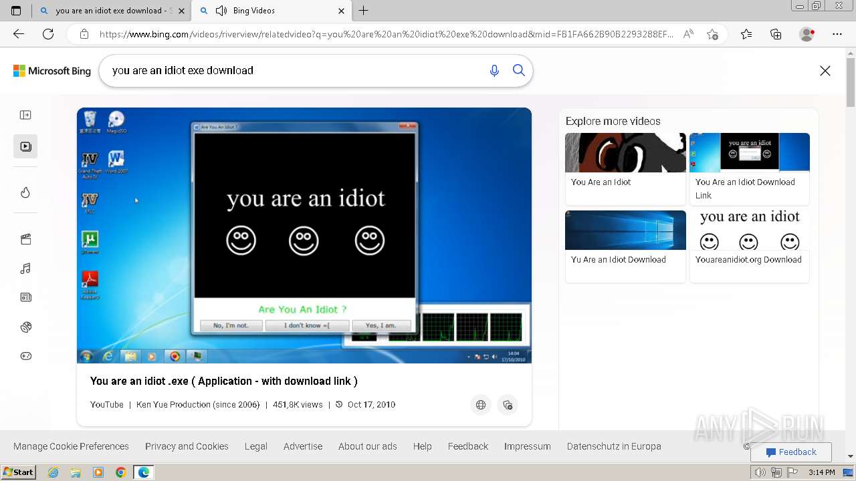Viewport: 856px width, 481px height.
Task: Select the video feed sidebar icon
Action: pos(25,146)
